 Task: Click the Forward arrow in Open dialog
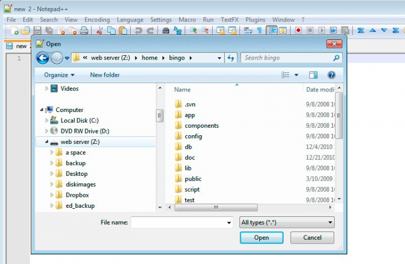tap(57, 58)
